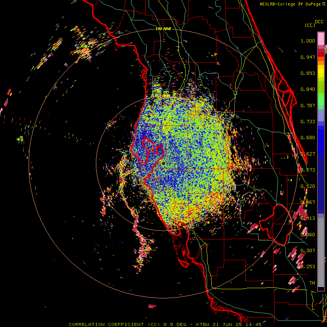This screenshot has width=327, height=327.
Task: Click the DCC legend title
Action: [319, 22]
